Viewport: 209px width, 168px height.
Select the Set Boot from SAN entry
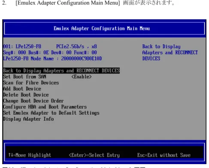(24, 77)
